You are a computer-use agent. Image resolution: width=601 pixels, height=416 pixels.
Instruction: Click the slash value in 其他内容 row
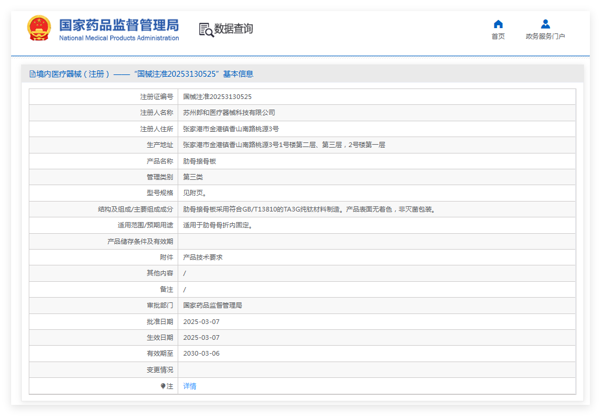click(185, 274)
